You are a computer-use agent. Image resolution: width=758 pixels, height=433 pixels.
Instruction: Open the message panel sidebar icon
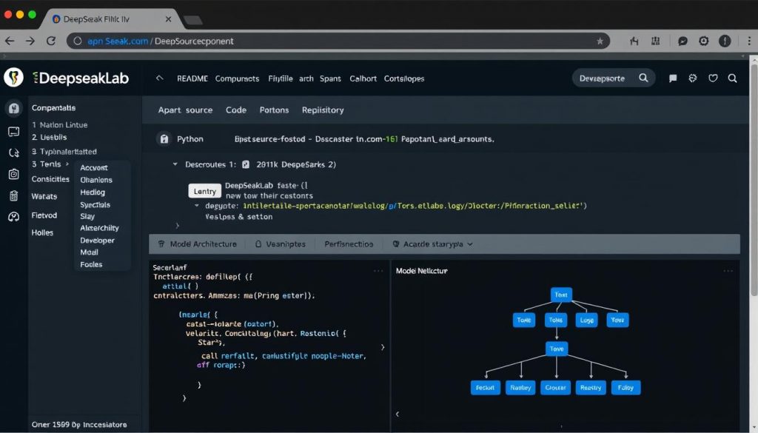pos(13,132)
